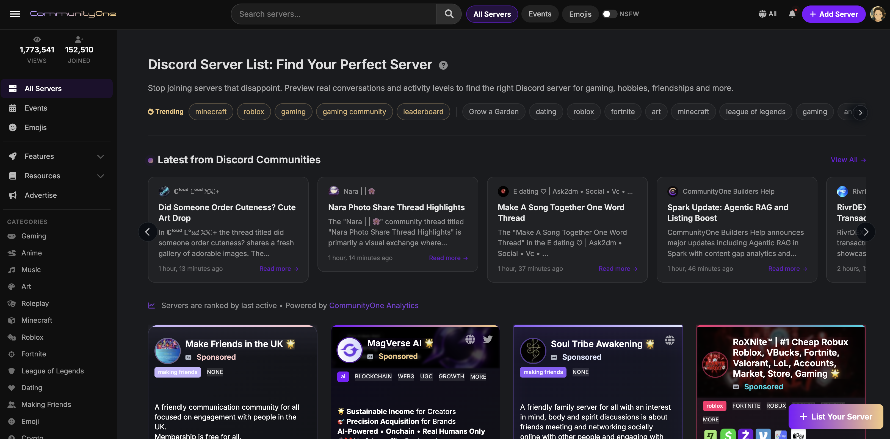Screen dimensions: 890x439
Task: Open the hamburger menu next to CommunityOne logo
Action: coord(15,14)
